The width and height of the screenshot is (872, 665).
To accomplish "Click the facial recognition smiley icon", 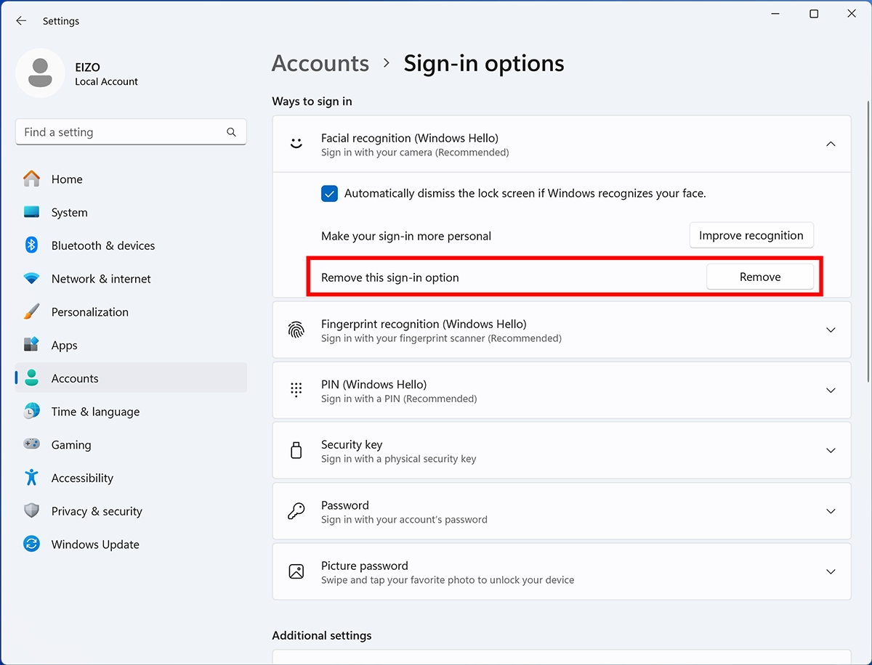I will coord(296,144).
